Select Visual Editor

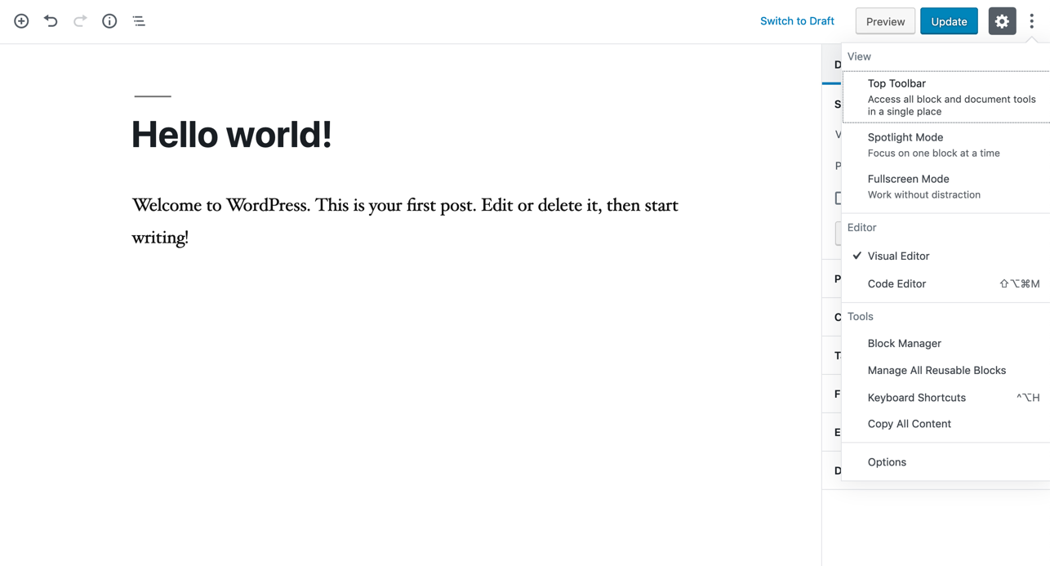(x=946, y=256)
